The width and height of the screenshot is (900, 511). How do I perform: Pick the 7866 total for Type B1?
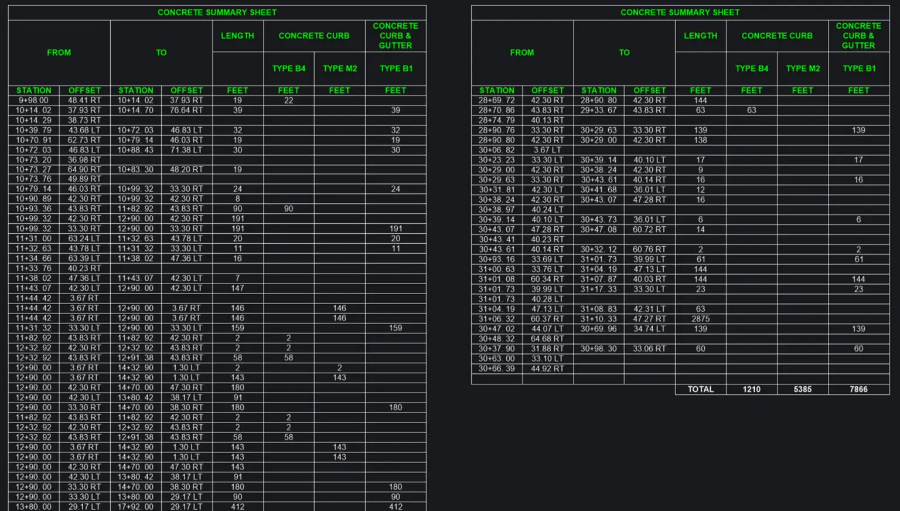pos(858,389)
